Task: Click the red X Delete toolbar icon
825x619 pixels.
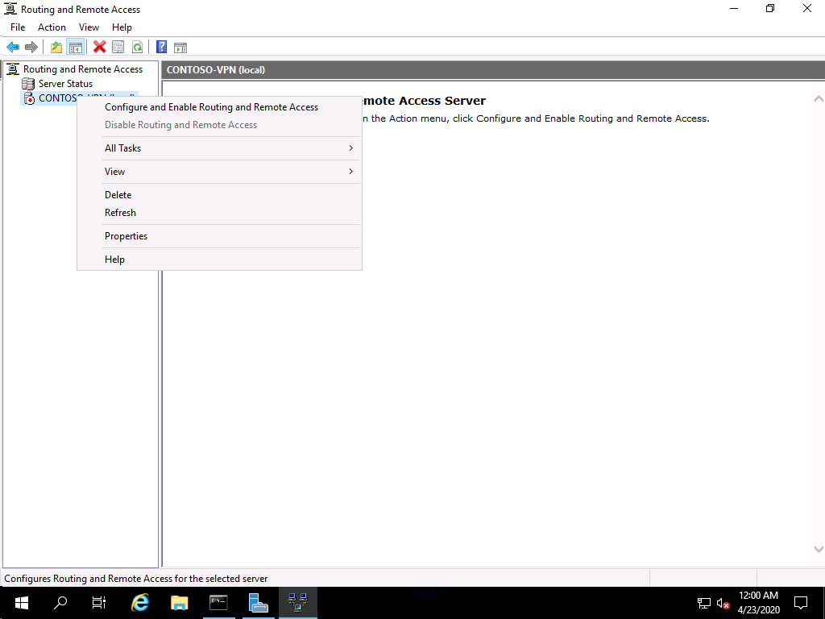Action: pos(99,48)
